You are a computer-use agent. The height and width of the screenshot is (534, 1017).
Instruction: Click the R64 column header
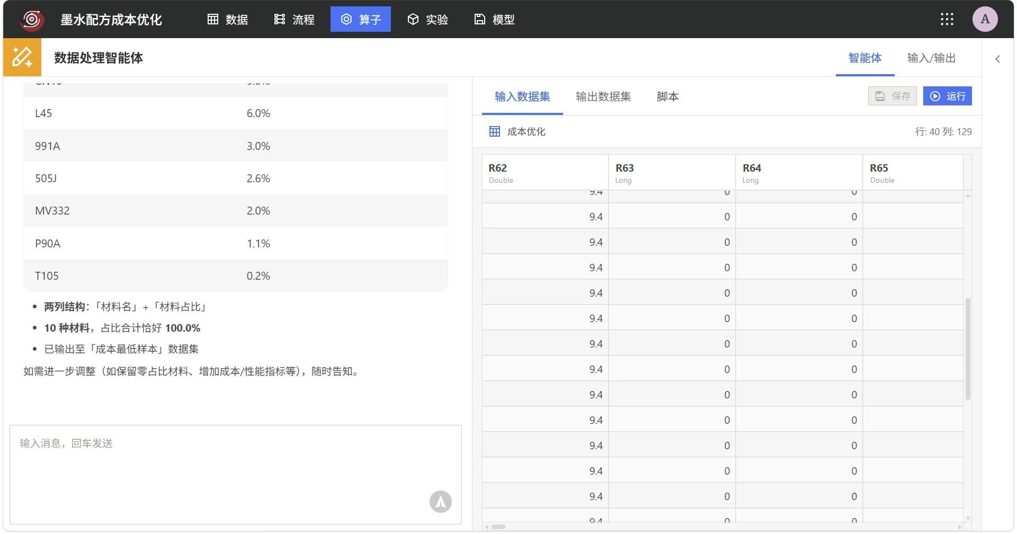799,173
